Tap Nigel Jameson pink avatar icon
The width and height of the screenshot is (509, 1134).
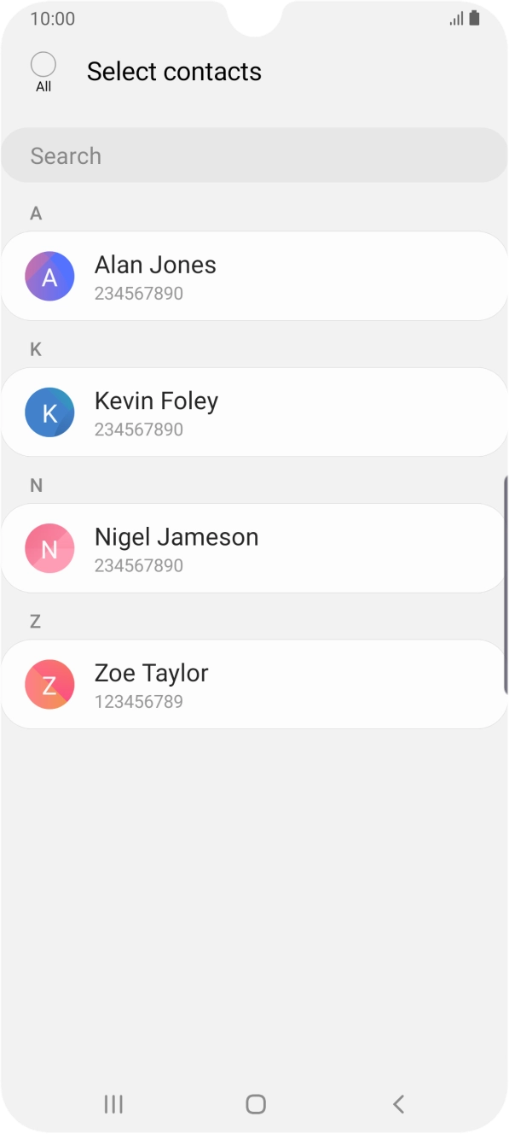(x=49, y=548)
